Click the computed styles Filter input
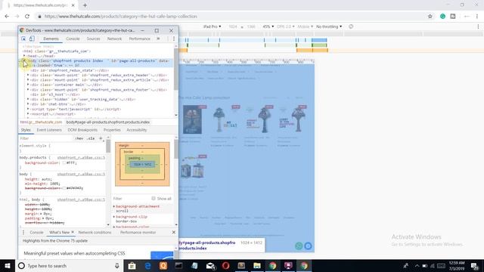 (x=131, y=198)
